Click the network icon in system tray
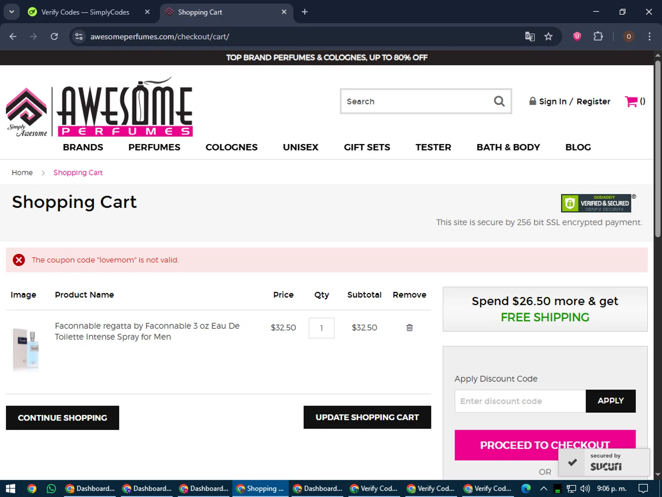Image resolution: width=662 pixels, height=497 pixels. click(x=572, y=488)
